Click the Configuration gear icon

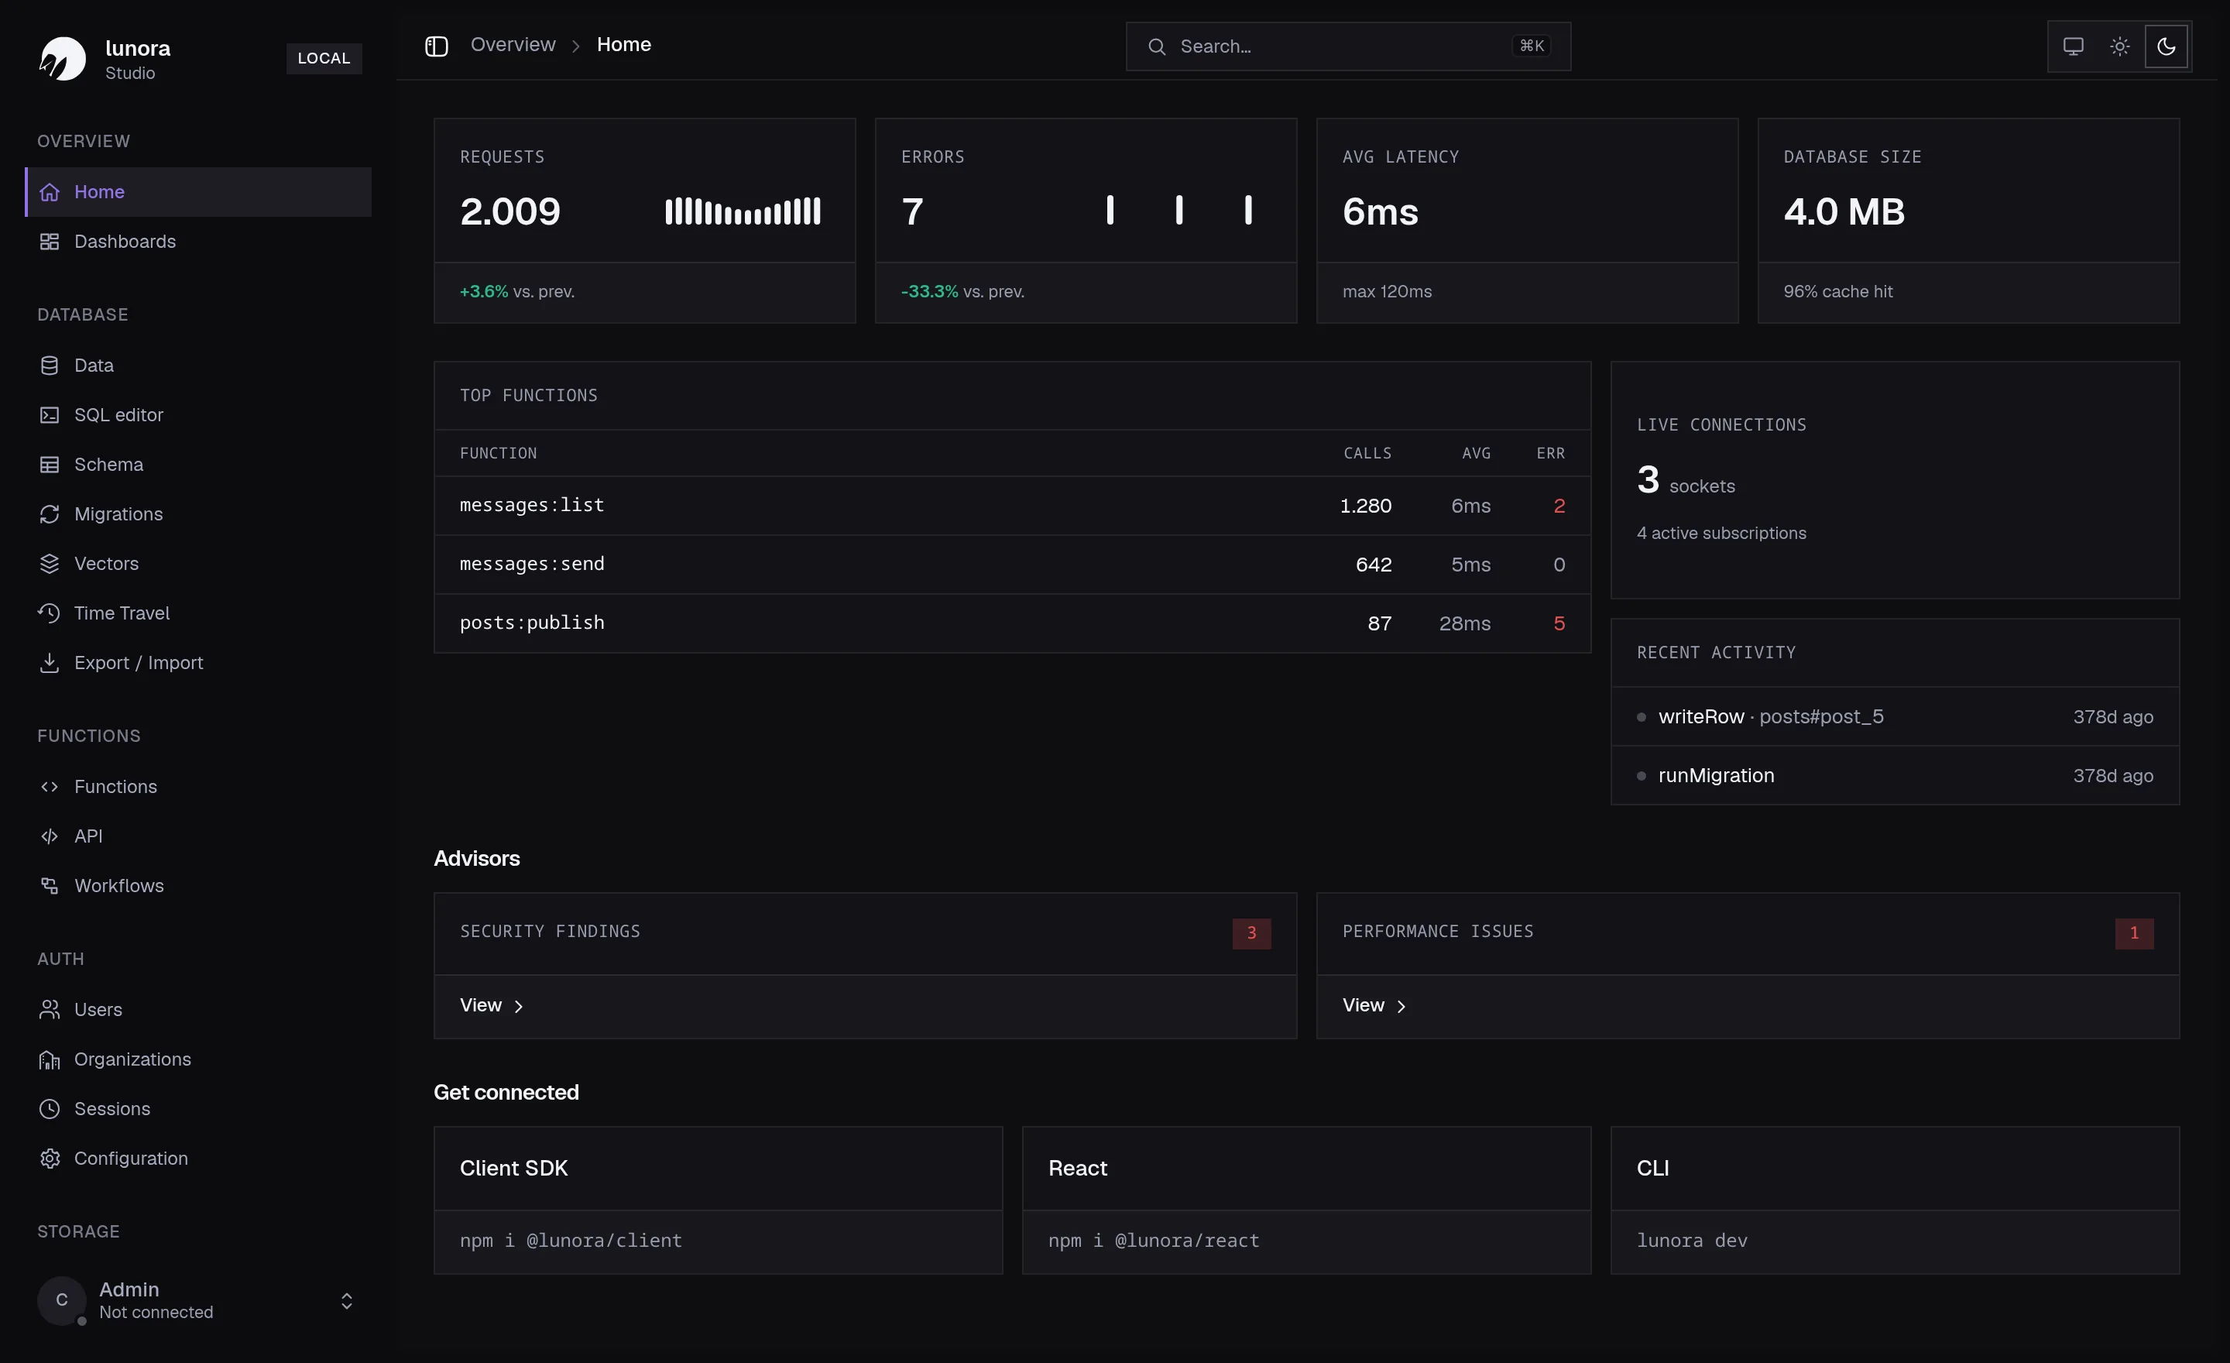(x=50, y=1159)
